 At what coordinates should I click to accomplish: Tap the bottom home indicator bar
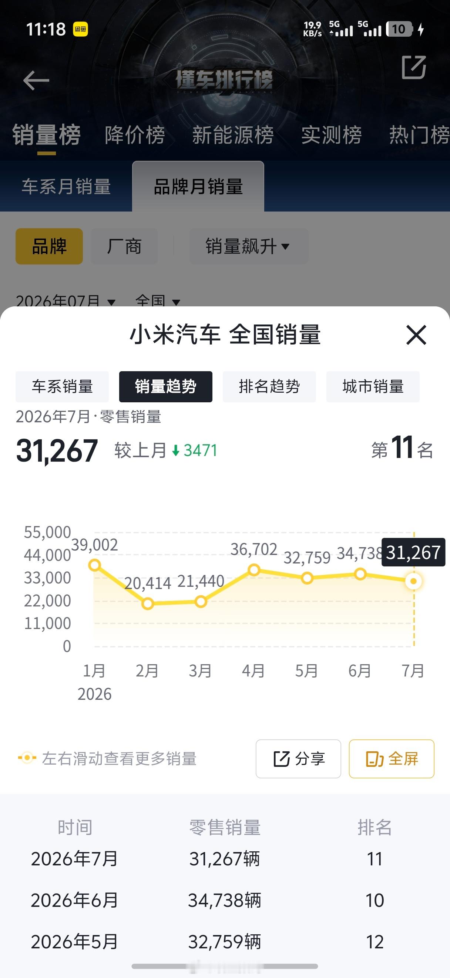click(x=225, y=966)
